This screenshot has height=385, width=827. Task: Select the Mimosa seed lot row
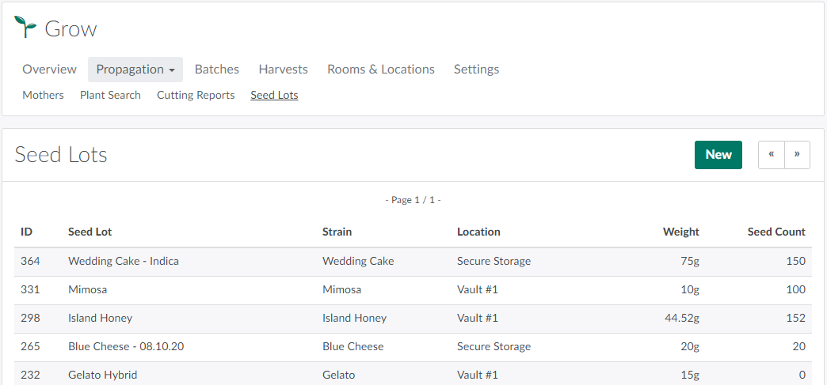point(88,289)
